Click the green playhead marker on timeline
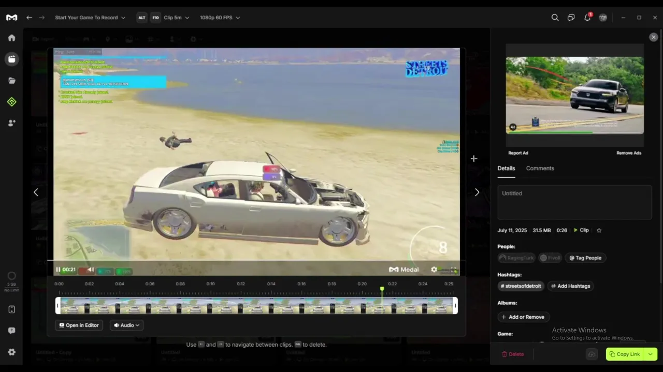Image resolution: width=663 pixels, height=372 pixels. (x=382, y=289)
